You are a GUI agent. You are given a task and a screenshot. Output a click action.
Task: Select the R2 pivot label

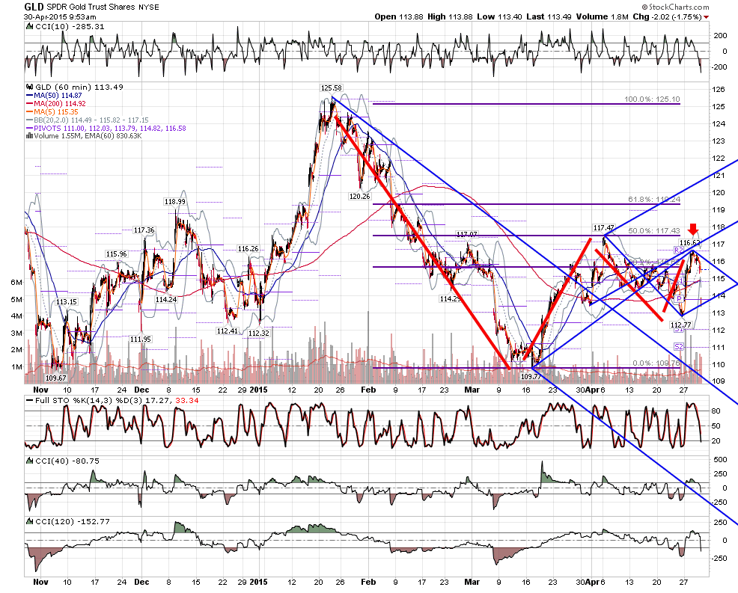[x=678, y=250]
